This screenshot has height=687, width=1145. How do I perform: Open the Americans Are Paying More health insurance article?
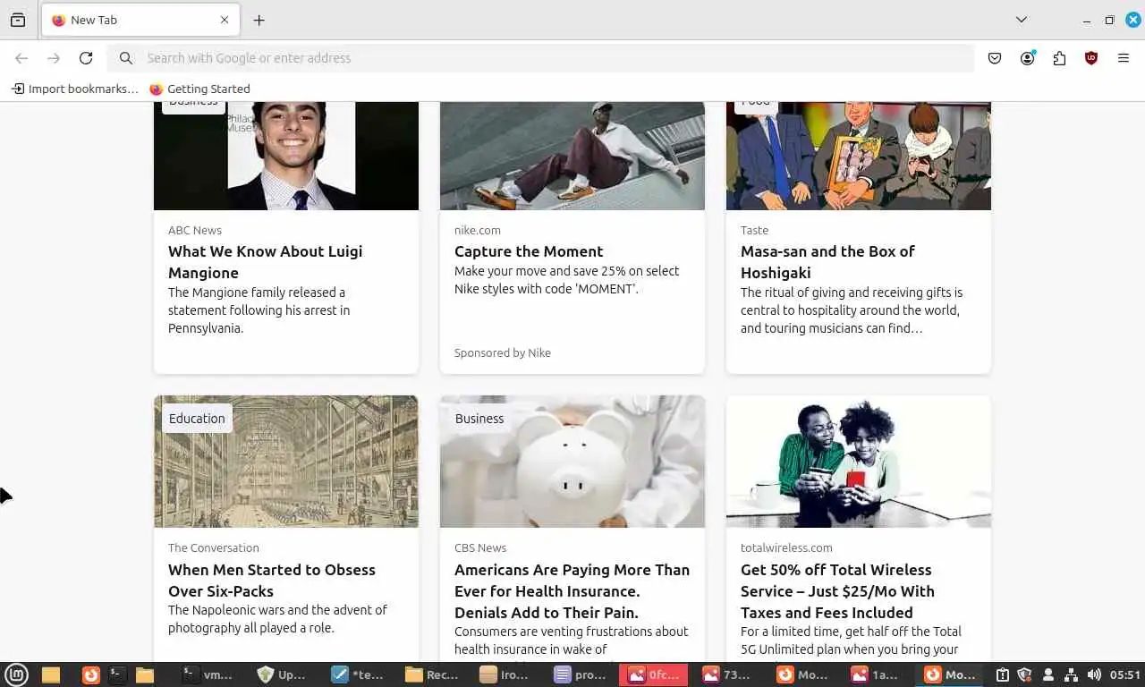[x=572, y=591]
